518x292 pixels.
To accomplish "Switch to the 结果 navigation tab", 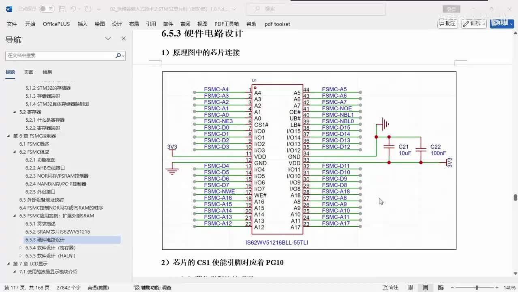I will point(47,72).
